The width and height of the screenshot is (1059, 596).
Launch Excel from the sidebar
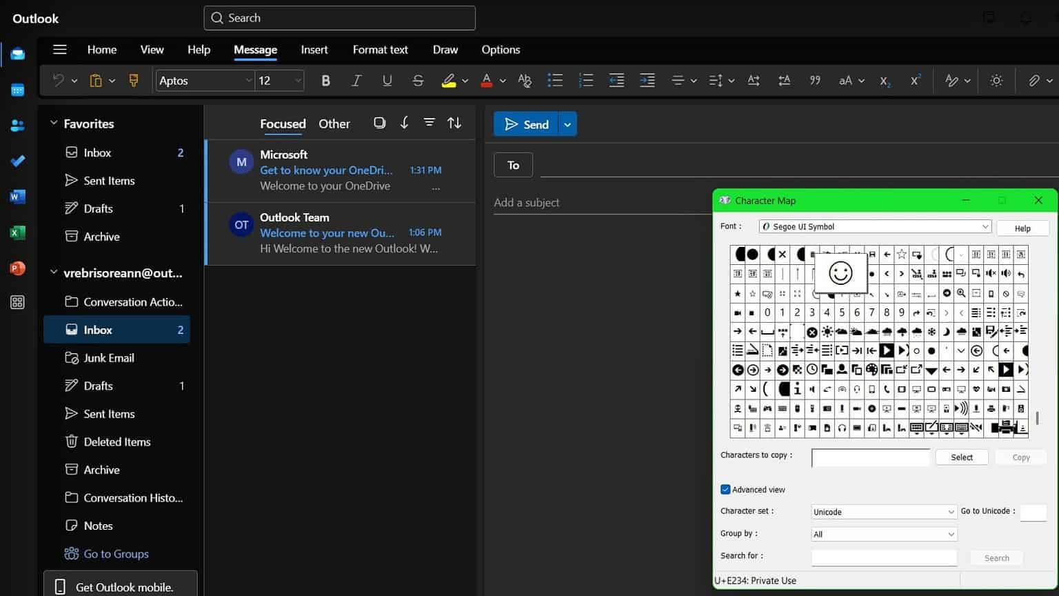point(18,232)
